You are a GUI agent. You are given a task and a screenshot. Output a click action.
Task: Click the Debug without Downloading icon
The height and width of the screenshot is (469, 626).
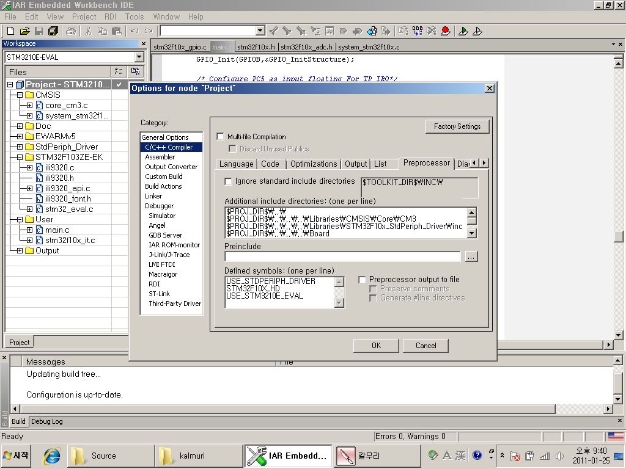coord(477,31)
